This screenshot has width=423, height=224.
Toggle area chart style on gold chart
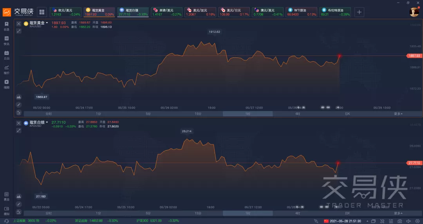[x=19, y=97]
